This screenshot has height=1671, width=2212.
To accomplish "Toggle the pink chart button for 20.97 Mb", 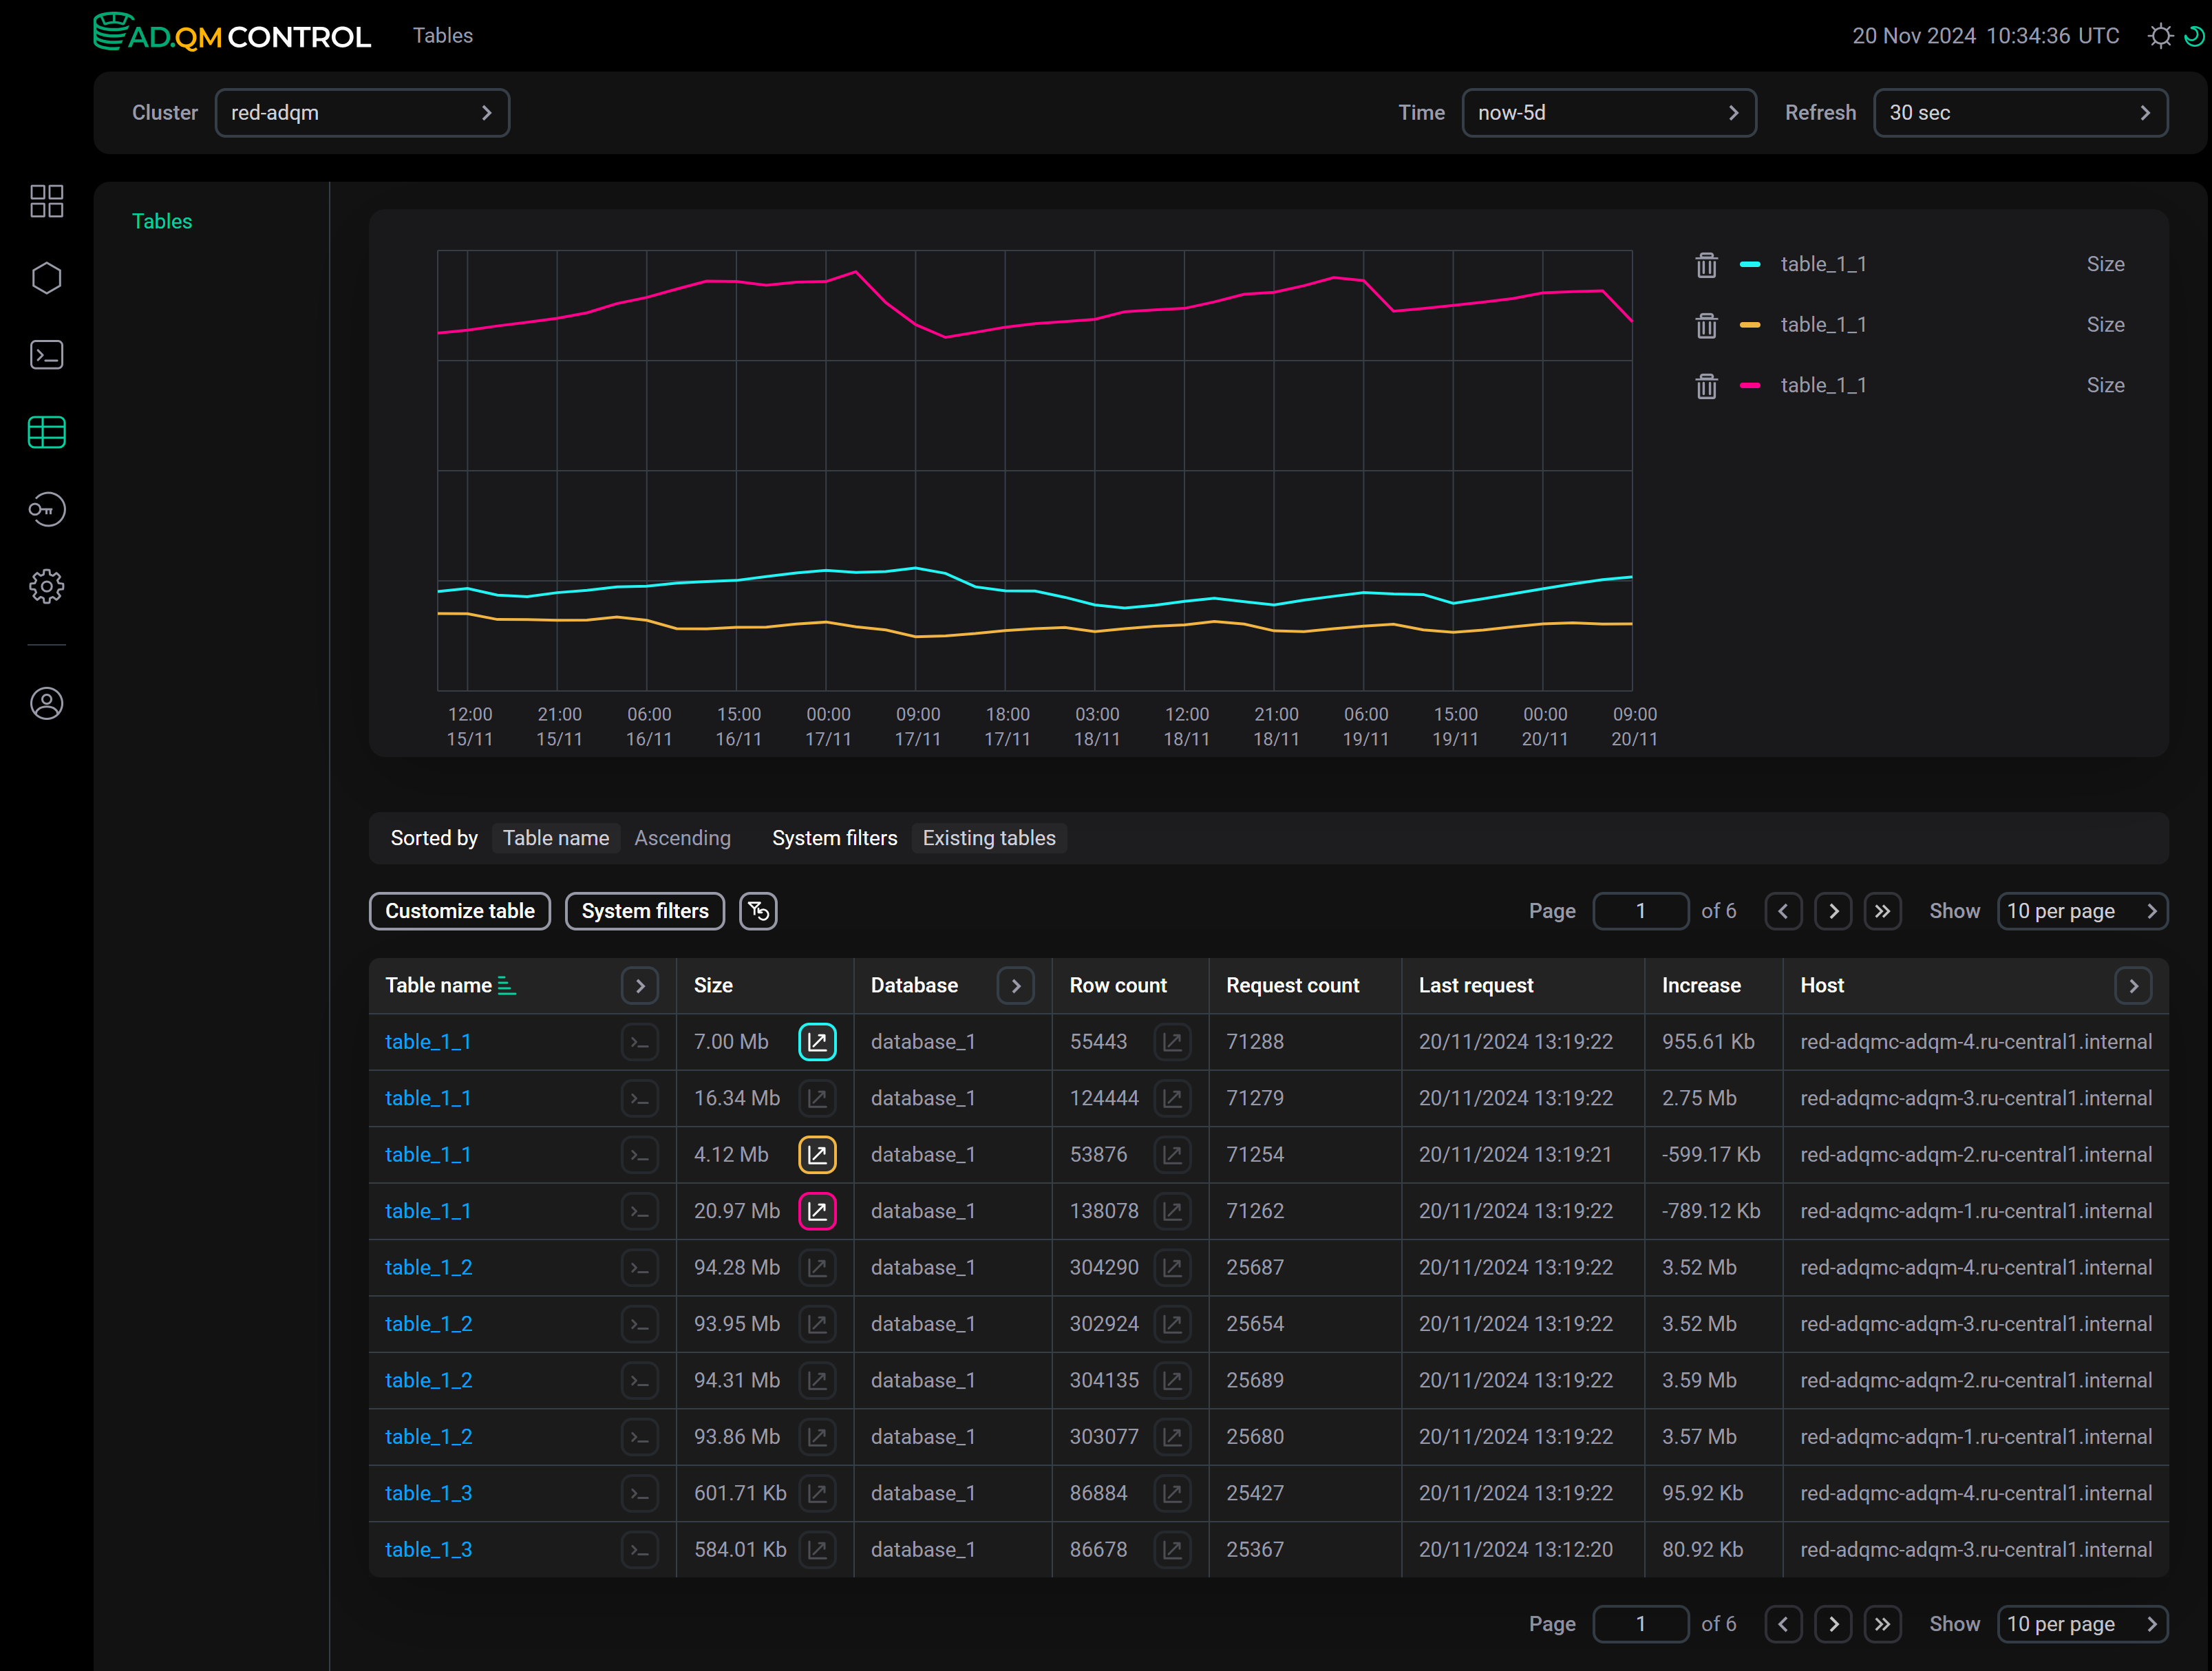I will pyautogui.click(x=817, y=1211).
